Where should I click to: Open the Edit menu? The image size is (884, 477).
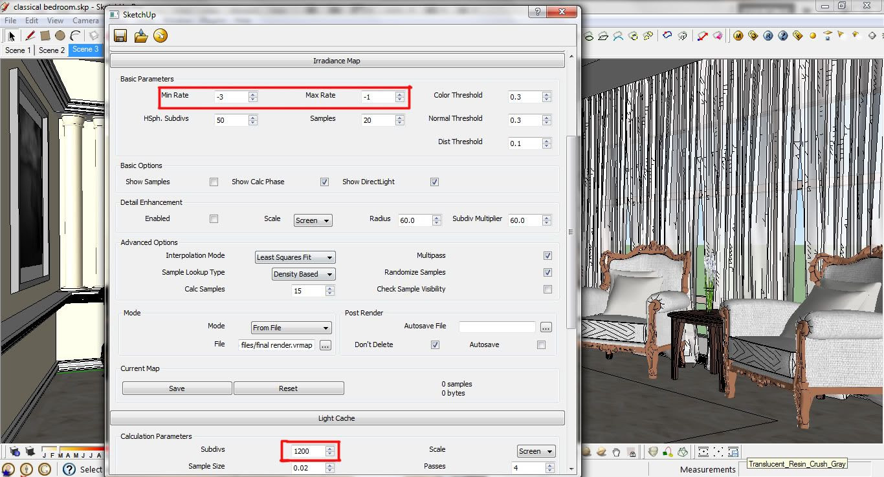point(32,21)
